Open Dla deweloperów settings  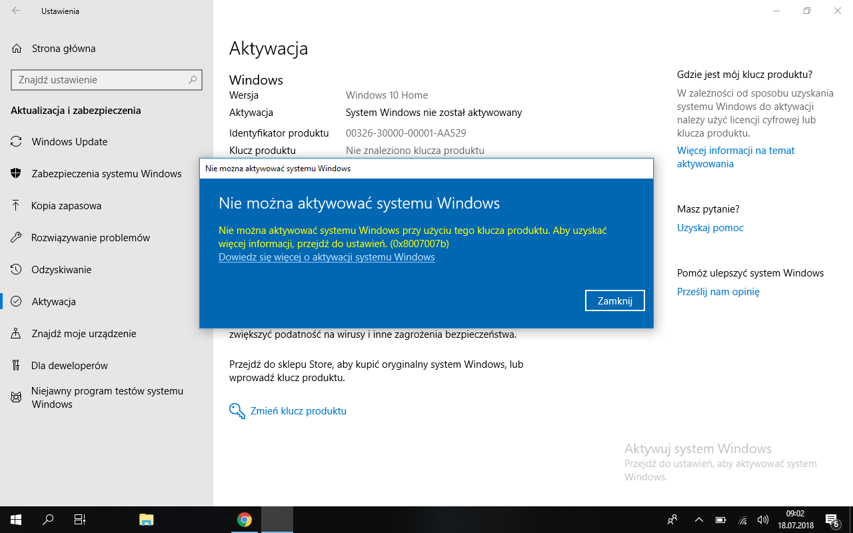pyautogui.click(x=69, y=366)
